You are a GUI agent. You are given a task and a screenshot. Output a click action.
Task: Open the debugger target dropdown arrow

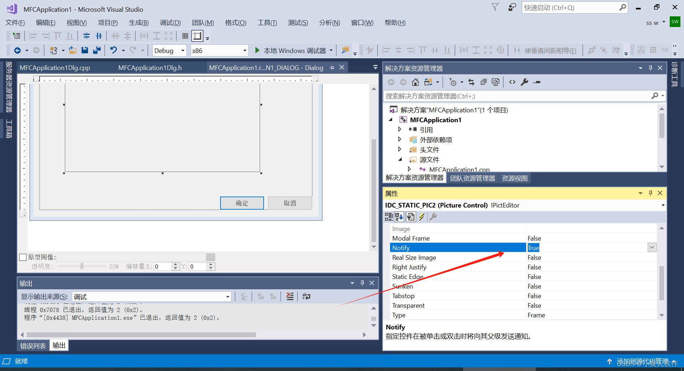(x=331, y=50)
